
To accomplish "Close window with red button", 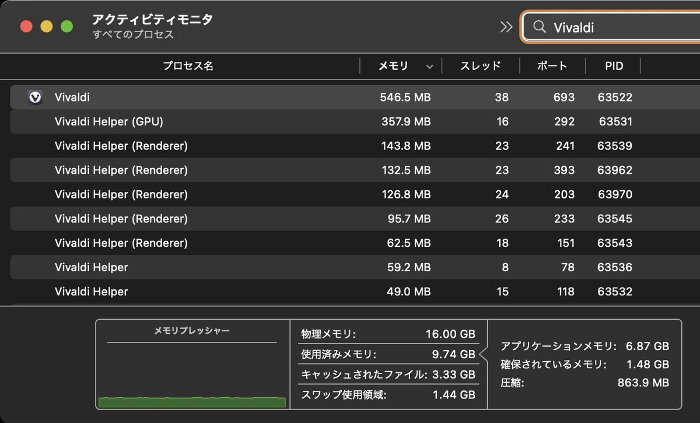I will (x=26, y=26).
